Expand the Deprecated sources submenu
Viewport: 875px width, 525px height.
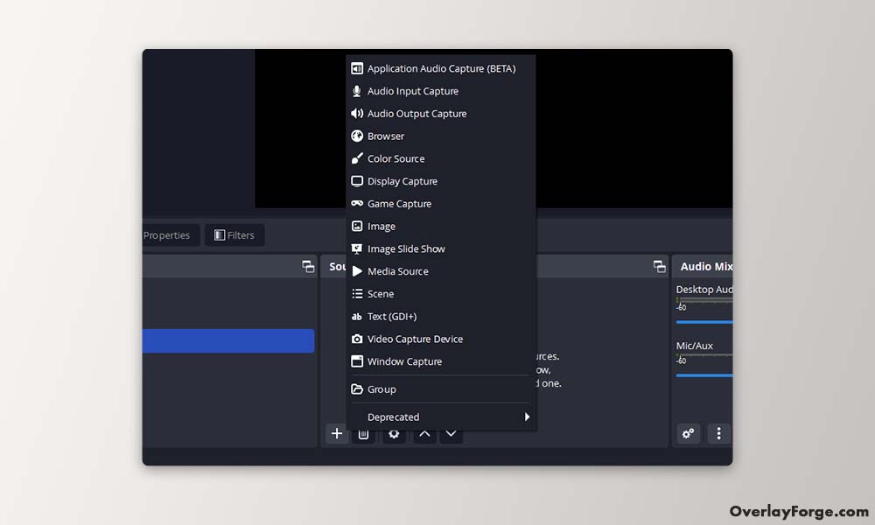click(x=393, y=416)
